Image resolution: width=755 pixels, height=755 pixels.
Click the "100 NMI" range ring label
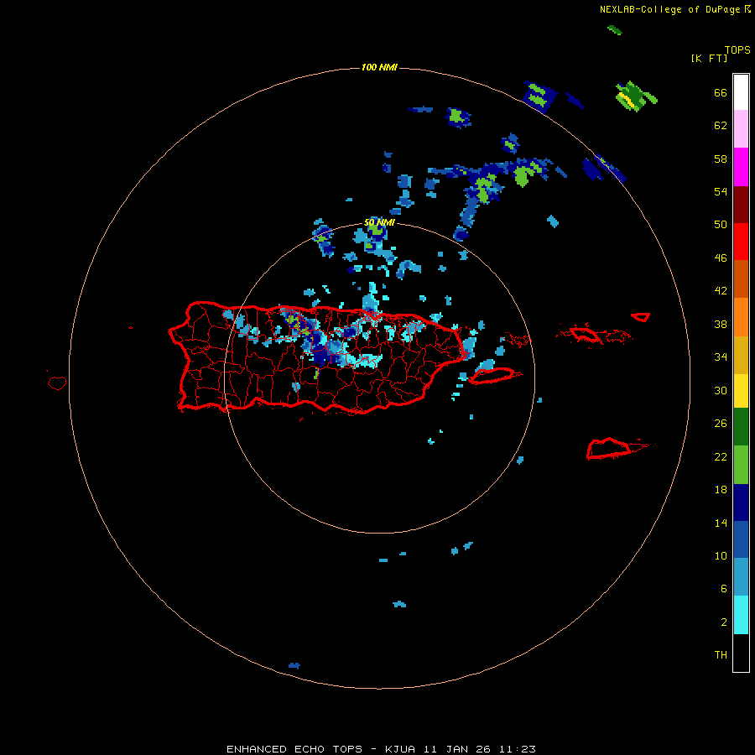[x=379, y=67]
